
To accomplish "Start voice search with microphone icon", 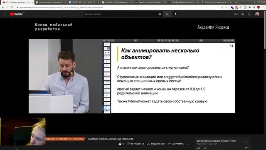I will (175, 14).
